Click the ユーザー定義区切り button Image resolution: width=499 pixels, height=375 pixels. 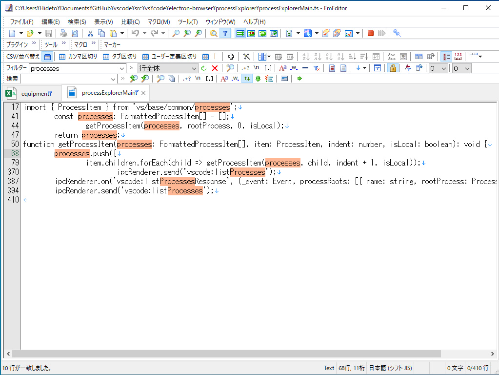[x=169, y=56]
